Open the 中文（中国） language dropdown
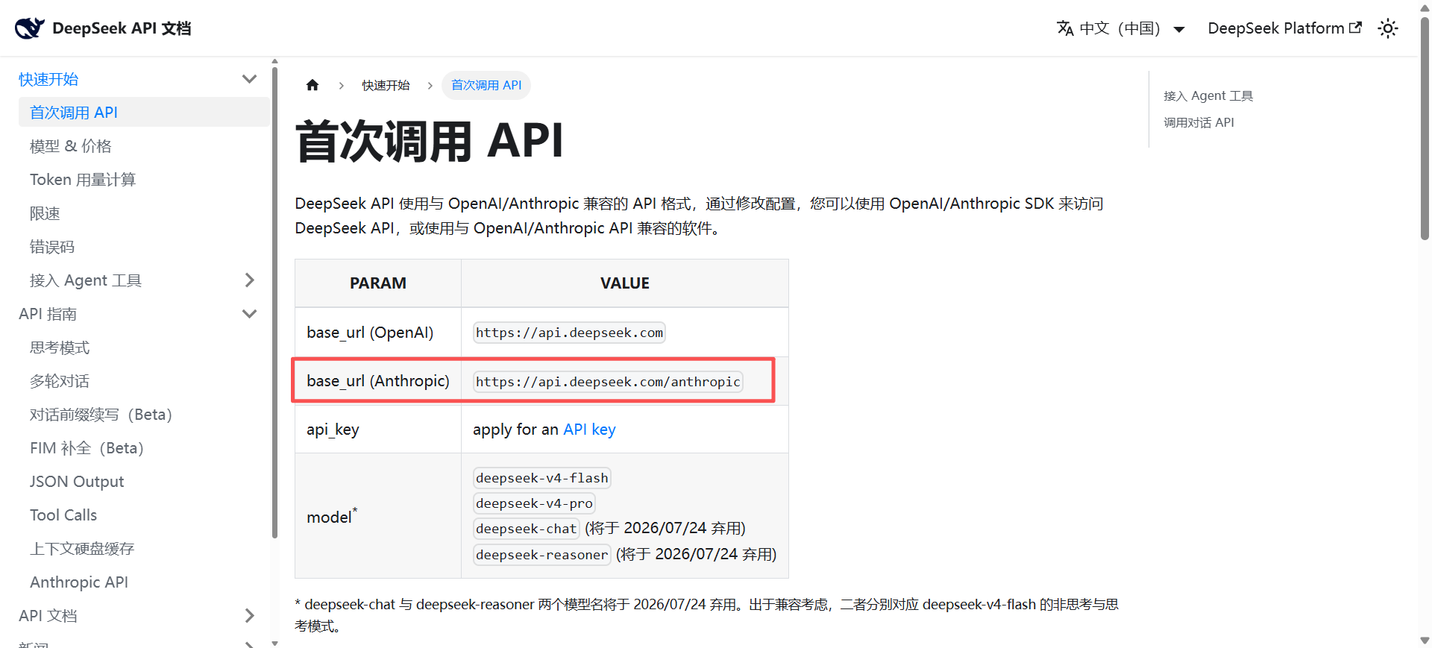Image resolution: width=1432 pixels, height=648 pixels. click(x=1121, y=28)
